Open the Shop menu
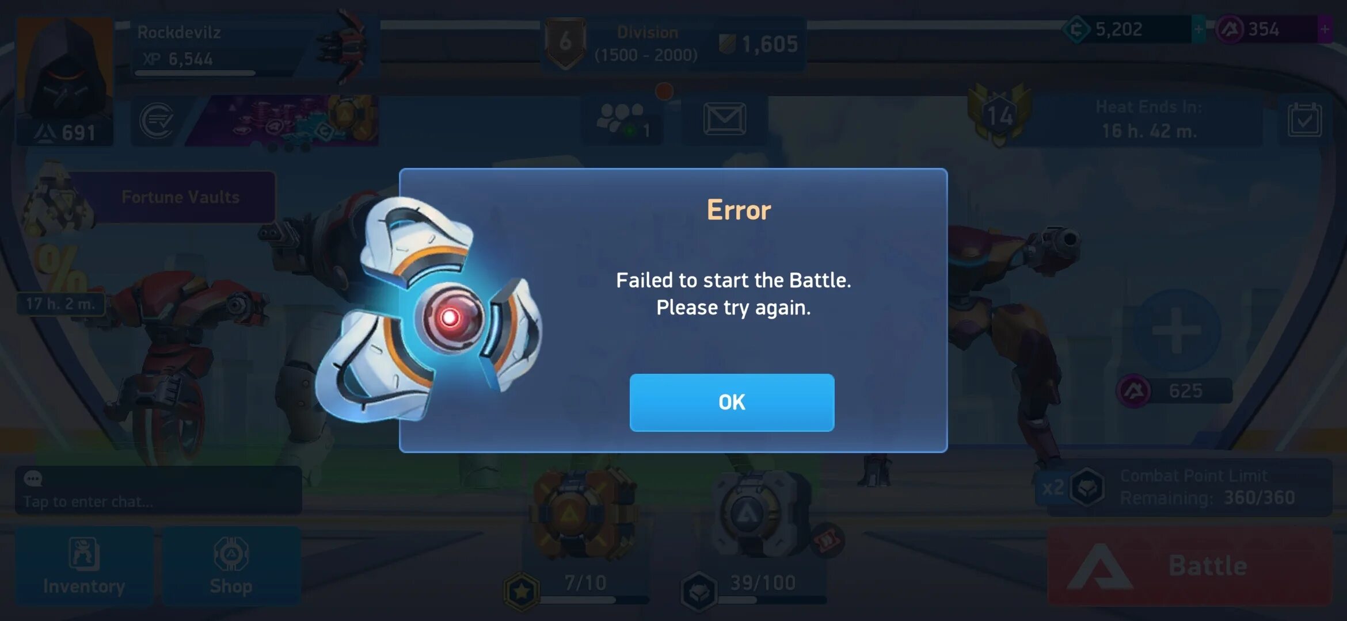Viewport: 1347px width, 621px height. coord(231,566)
